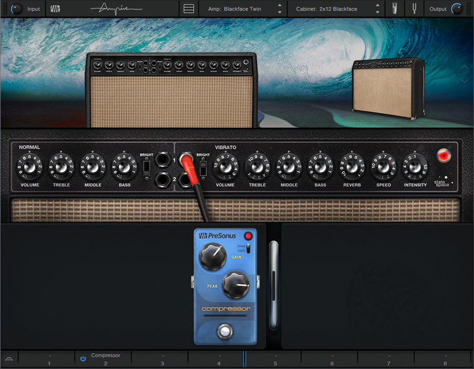Stomp the compressor pedal footswitch
This screenshot has width=474, height=369.
[225, 331]
